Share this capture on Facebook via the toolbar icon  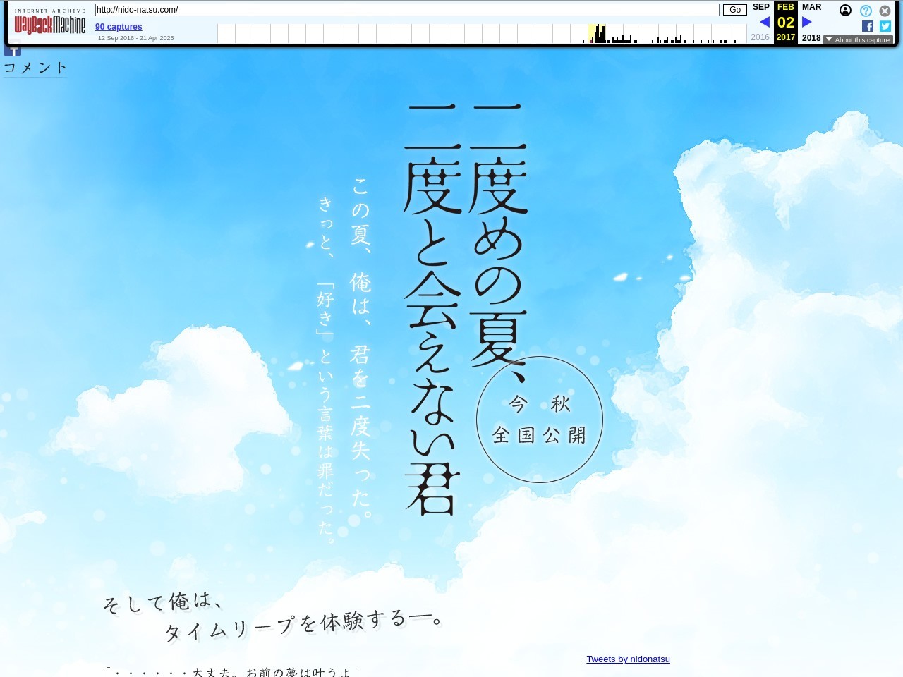pos(868,26)
